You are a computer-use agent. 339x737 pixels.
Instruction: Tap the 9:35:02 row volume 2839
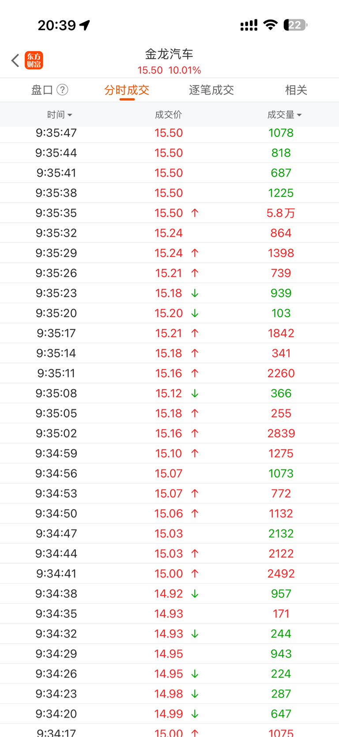(x=281, y=433)
